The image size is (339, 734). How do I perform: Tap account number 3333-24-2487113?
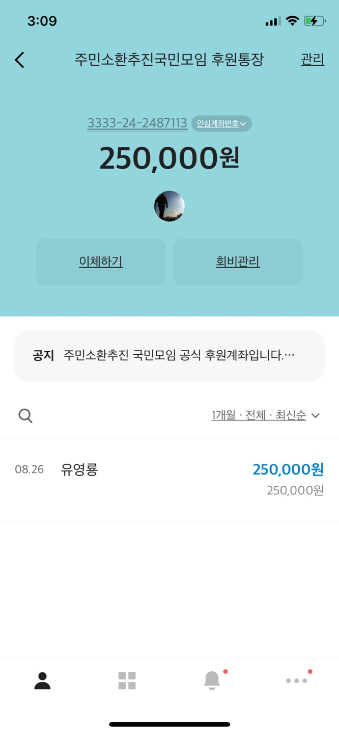pos(137,123)
